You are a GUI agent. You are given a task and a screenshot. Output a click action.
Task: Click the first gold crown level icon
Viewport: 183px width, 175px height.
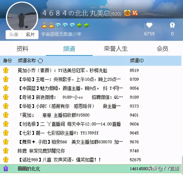(x=44, y=25)
